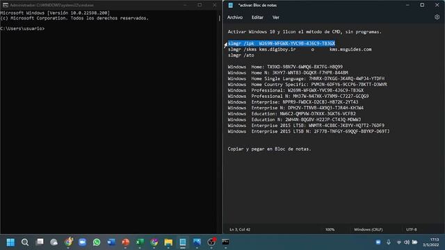The width and height of the screenshot is (445, 250).
Task: Maximize the Notepad window
Action: (x=422, y=5)
